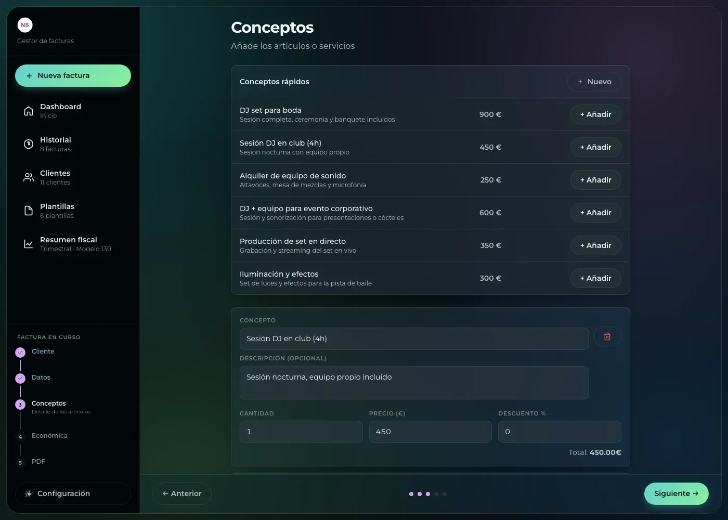Open Historial of invoices
Viewport: 728px width, 520px height.
(73, 144)
